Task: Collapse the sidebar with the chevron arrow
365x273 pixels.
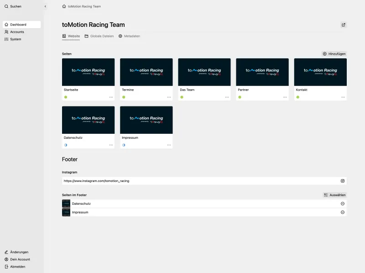Action: [x=44, y=6]
